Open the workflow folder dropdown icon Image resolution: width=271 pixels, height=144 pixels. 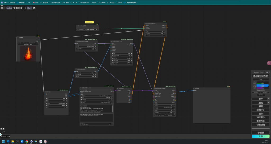point(3,8)
